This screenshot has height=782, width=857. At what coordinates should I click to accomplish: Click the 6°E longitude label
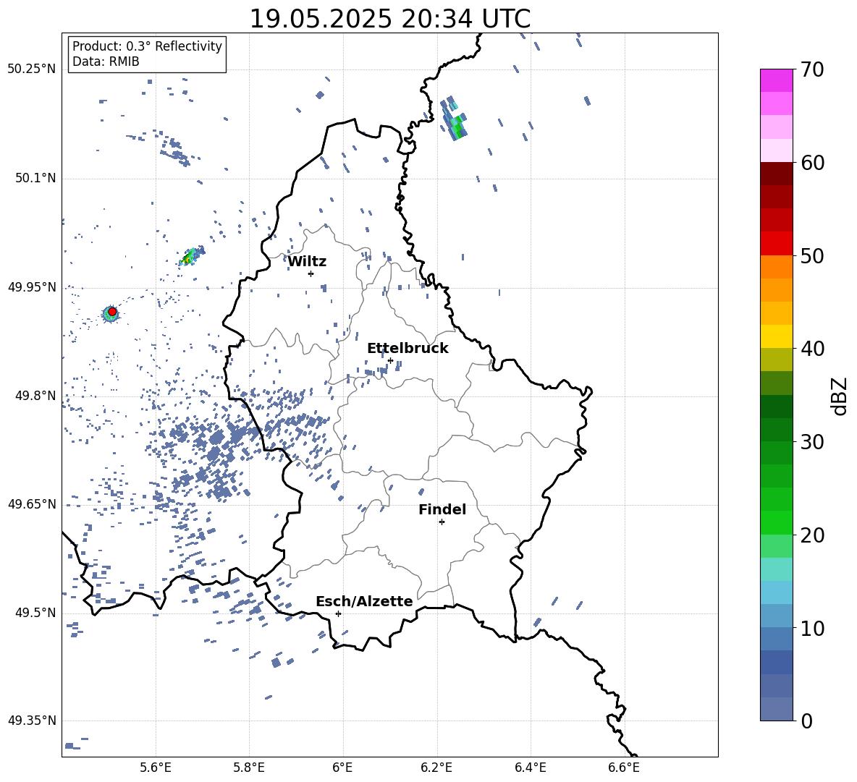pos(342,768)
